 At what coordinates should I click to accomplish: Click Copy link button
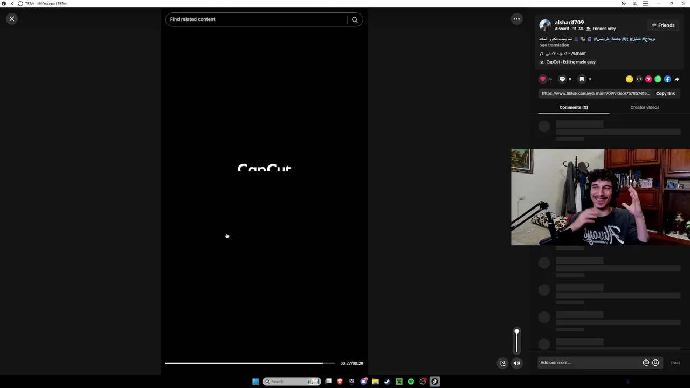pyautogui.click(x=665, y=93)
